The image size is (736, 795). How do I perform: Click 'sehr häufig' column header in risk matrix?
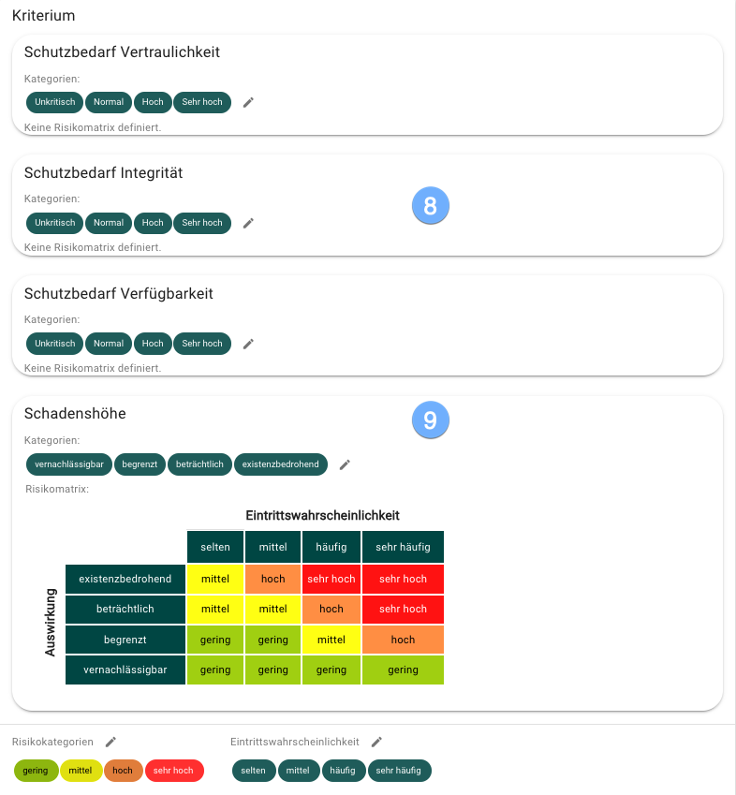[x=403, y=547]
